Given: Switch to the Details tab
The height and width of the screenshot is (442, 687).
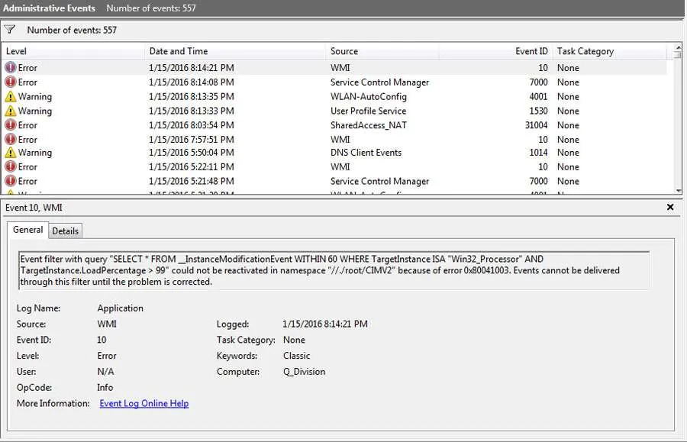Looking at the screenshot, I should [x=66, y=231].
